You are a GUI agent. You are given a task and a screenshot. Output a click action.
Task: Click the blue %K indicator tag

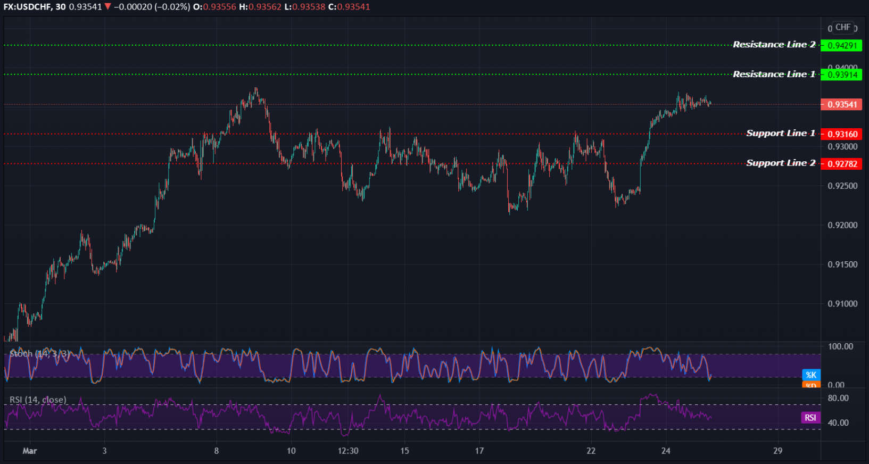tap(811, 375)
